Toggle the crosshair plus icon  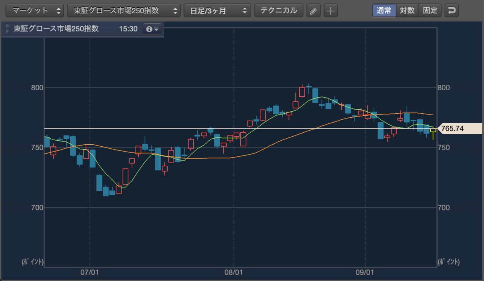pos(331,10)
